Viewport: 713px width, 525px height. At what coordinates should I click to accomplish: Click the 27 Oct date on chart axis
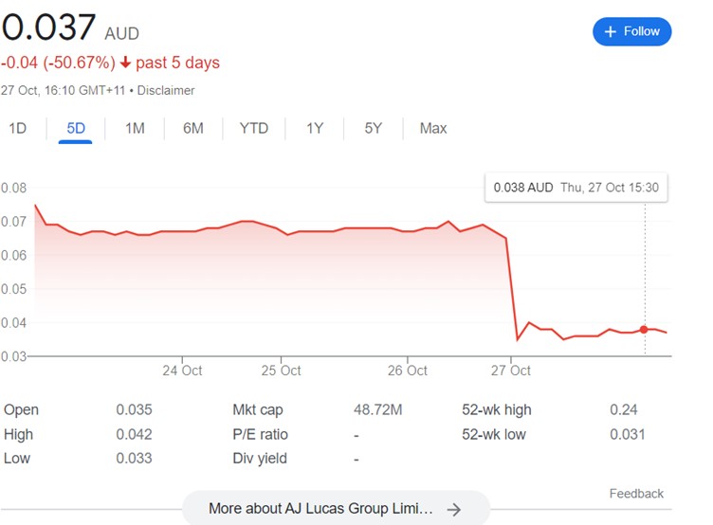pos(510,370)
